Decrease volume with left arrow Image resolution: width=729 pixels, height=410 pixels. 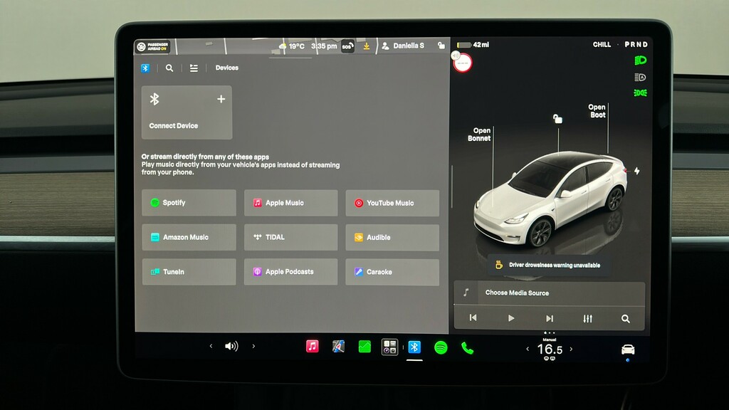(x=211, y=346)
